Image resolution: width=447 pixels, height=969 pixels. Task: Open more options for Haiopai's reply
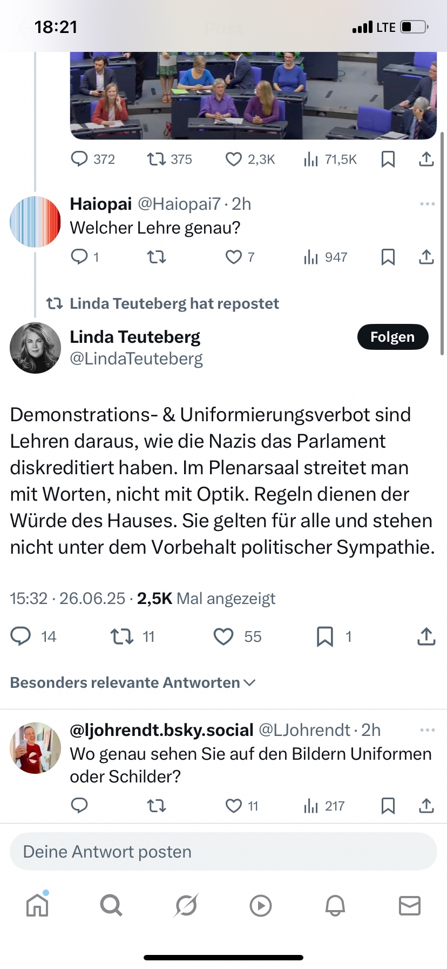point(427,204)
